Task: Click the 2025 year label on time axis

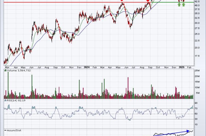Action: pos(181,67)
